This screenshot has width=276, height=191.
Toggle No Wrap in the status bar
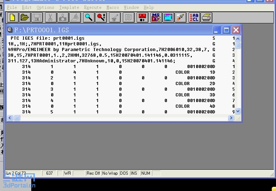pos(110,173)
